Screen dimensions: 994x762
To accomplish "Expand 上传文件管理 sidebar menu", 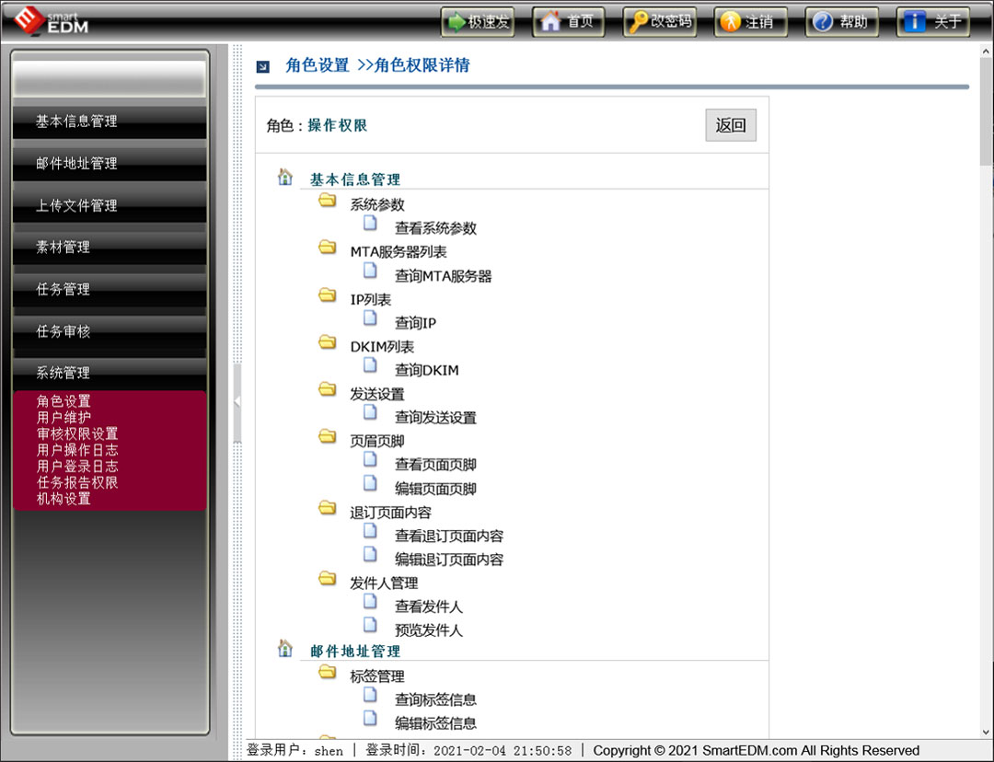I will pyautogui.click(x=110, y=205).
